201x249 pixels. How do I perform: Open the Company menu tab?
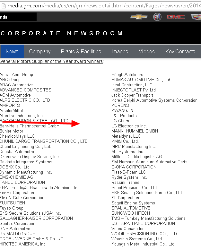pos(40,51)
